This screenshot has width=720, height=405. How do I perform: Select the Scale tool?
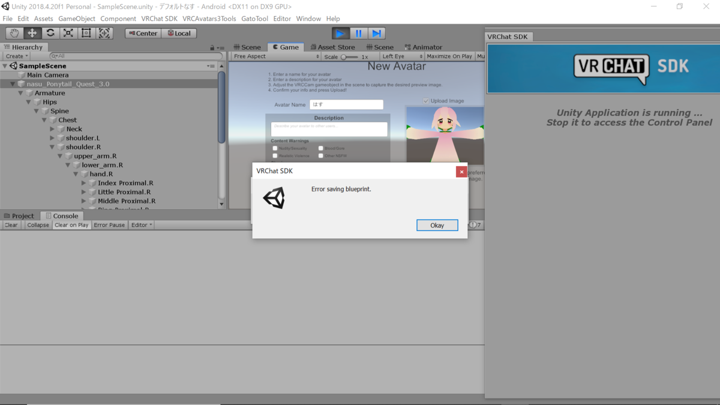click(x=68, y=33)
